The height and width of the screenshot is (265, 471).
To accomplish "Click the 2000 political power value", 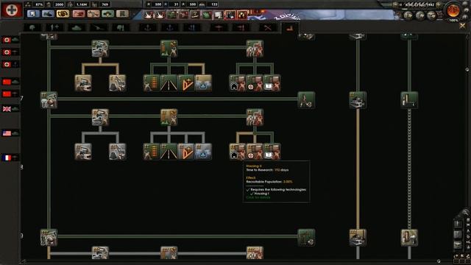I will point(59,4).
